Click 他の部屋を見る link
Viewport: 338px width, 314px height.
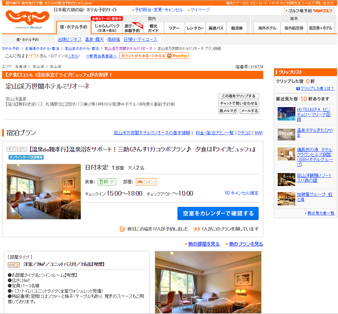pyautogui.click(x=204, y=244)
